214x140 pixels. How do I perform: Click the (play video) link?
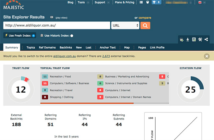pyautogui.click(x=61, y=18)
